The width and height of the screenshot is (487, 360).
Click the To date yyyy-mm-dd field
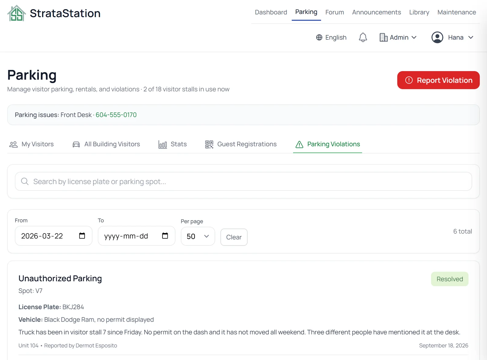136,236
